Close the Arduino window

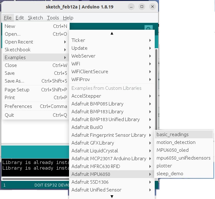point(153,7)
